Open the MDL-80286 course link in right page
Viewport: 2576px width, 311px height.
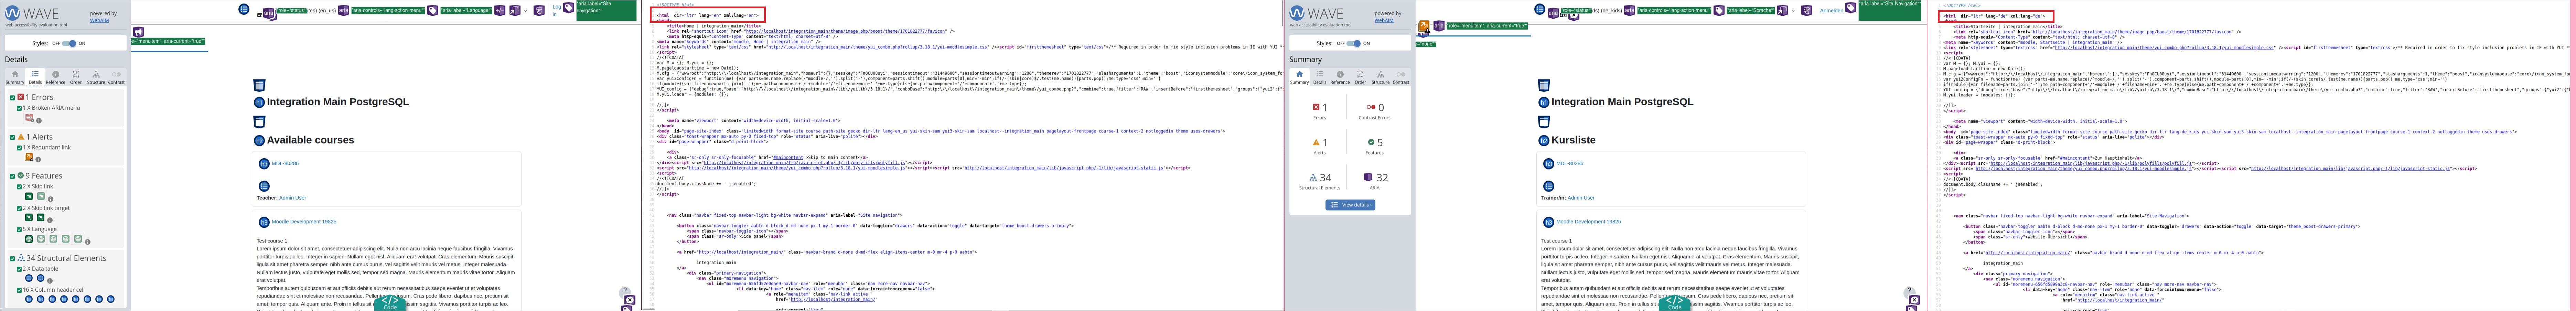1570,164
